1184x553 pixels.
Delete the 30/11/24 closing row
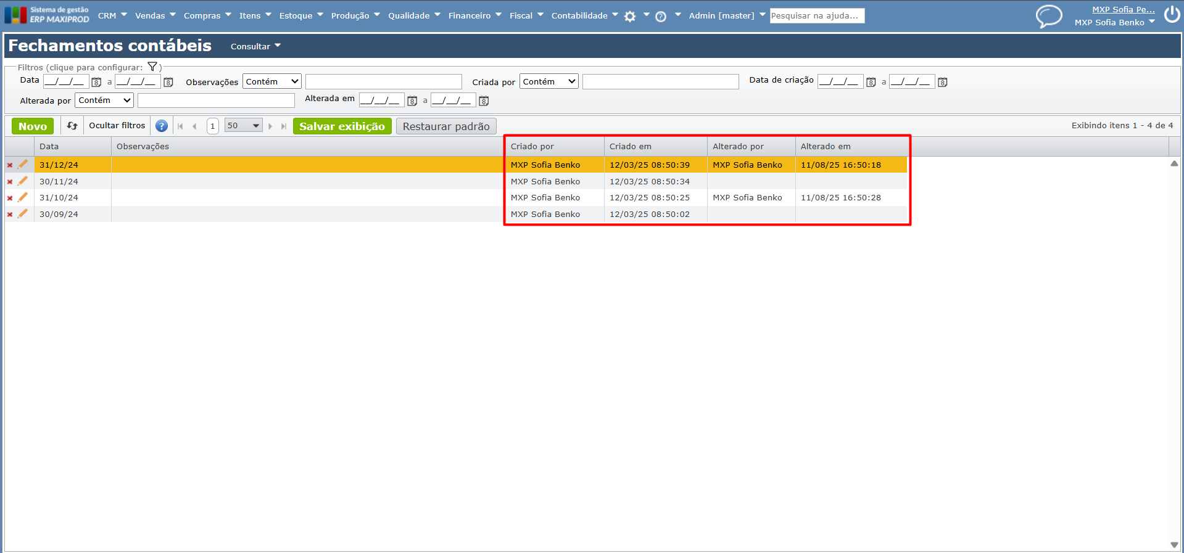click(x=10, y=182)
